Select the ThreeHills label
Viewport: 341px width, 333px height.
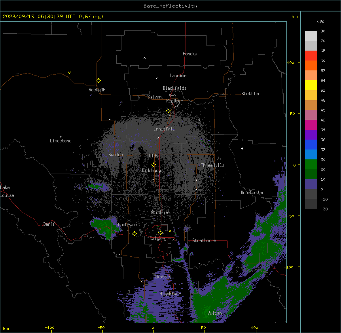pyautogui.click(x=212, y=165)
